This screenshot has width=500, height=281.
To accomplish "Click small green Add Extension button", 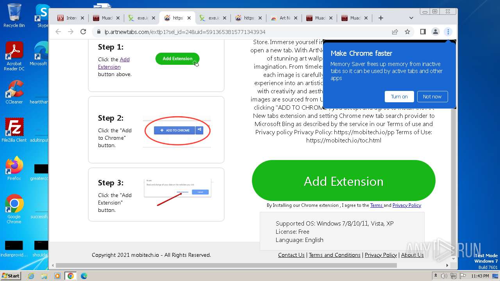I will pyautogui.click(x=177, y=59).
